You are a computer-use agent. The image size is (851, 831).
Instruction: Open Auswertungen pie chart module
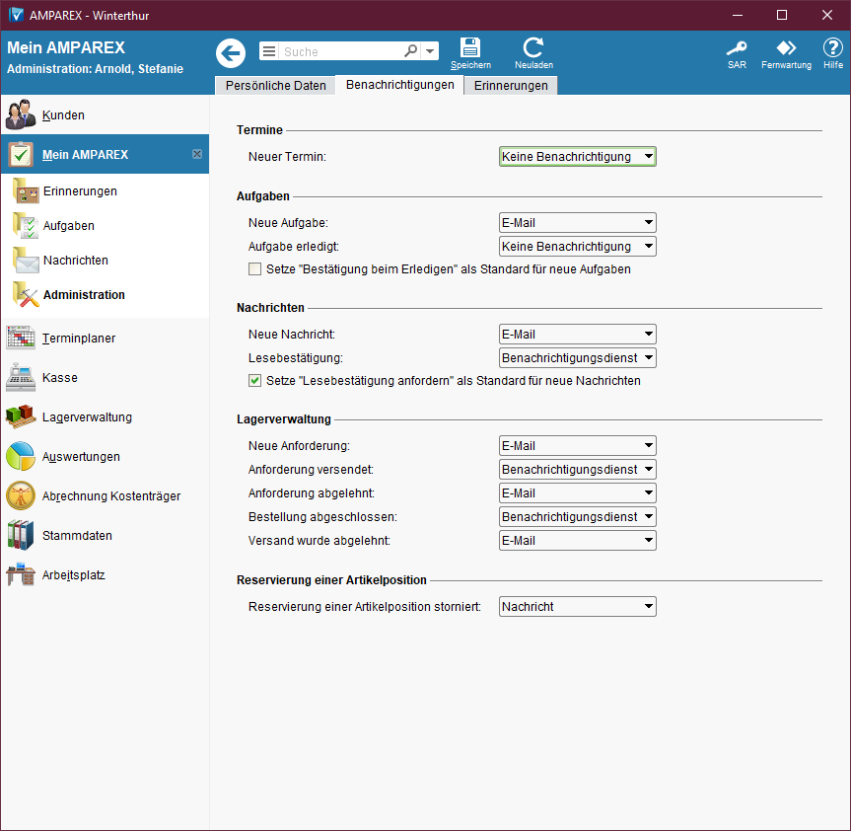click(81, 457)
